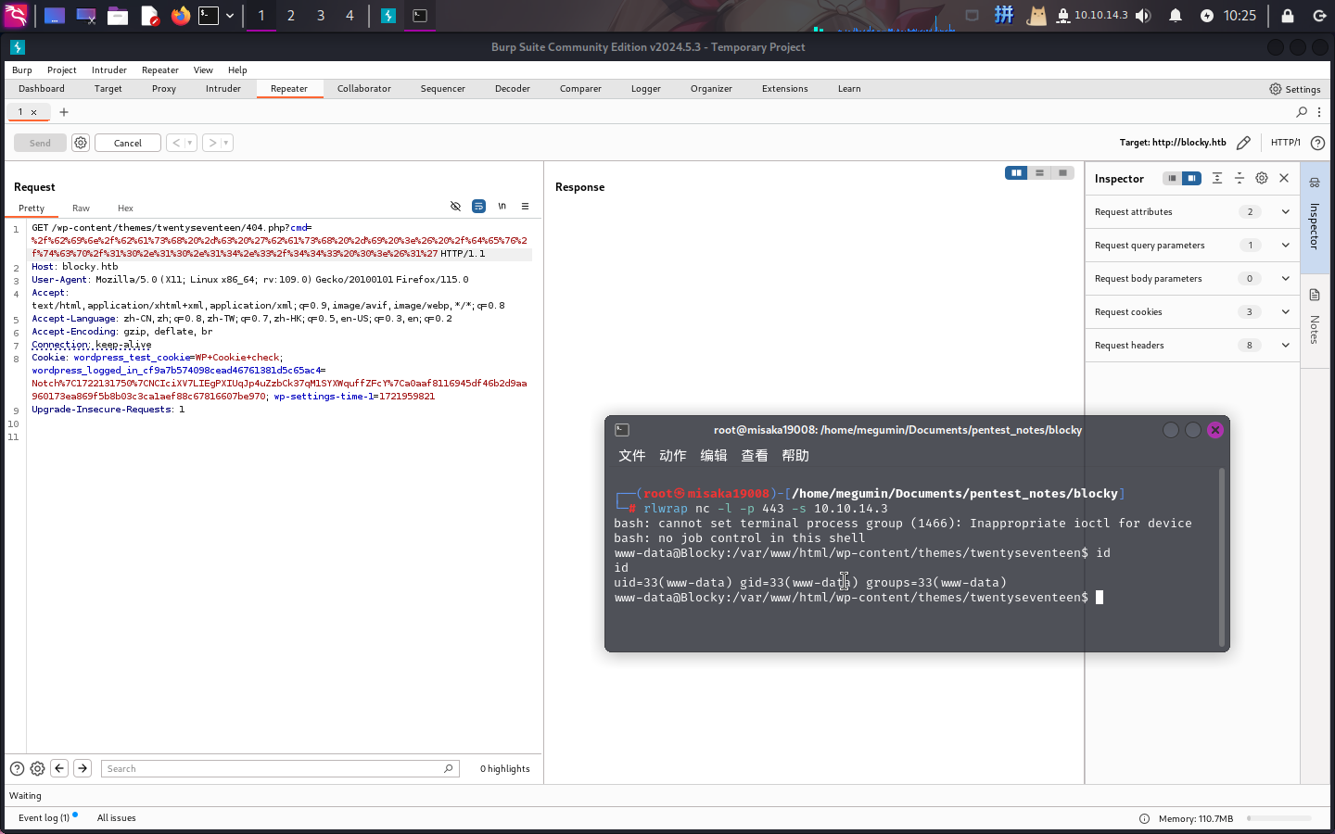Open the Repeater three-dot options menu
Screen dimensions: 1335x834
pos(1319,112)
